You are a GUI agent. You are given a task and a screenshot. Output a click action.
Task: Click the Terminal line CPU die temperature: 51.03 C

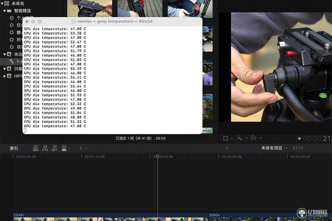pos(55,60)
